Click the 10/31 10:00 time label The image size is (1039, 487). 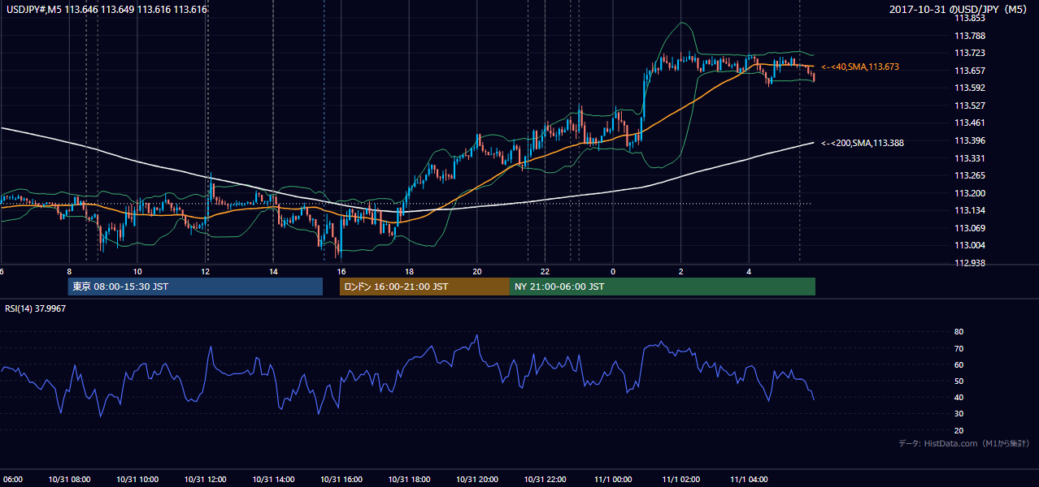point(137,480)
